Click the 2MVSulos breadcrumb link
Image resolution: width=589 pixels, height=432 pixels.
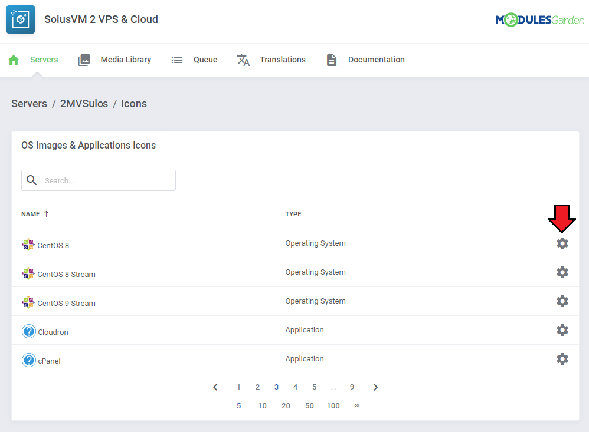coord(84,104)
